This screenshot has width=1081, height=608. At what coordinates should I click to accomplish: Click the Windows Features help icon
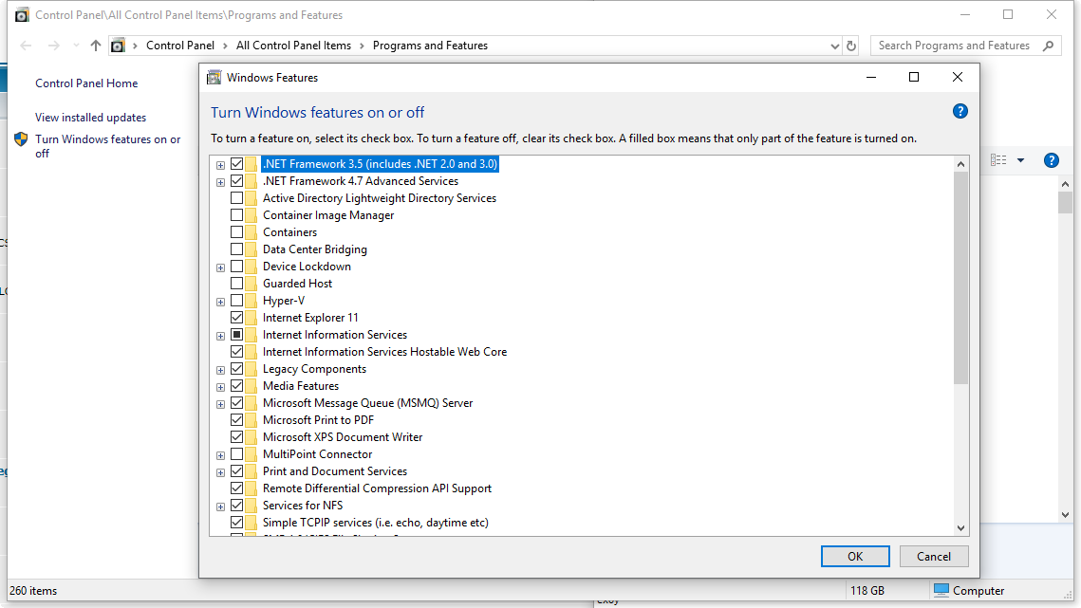960,112
